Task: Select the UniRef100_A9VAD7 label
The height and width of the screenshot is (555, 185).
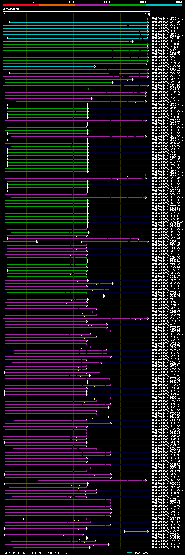Action: (x=166, y=98)
